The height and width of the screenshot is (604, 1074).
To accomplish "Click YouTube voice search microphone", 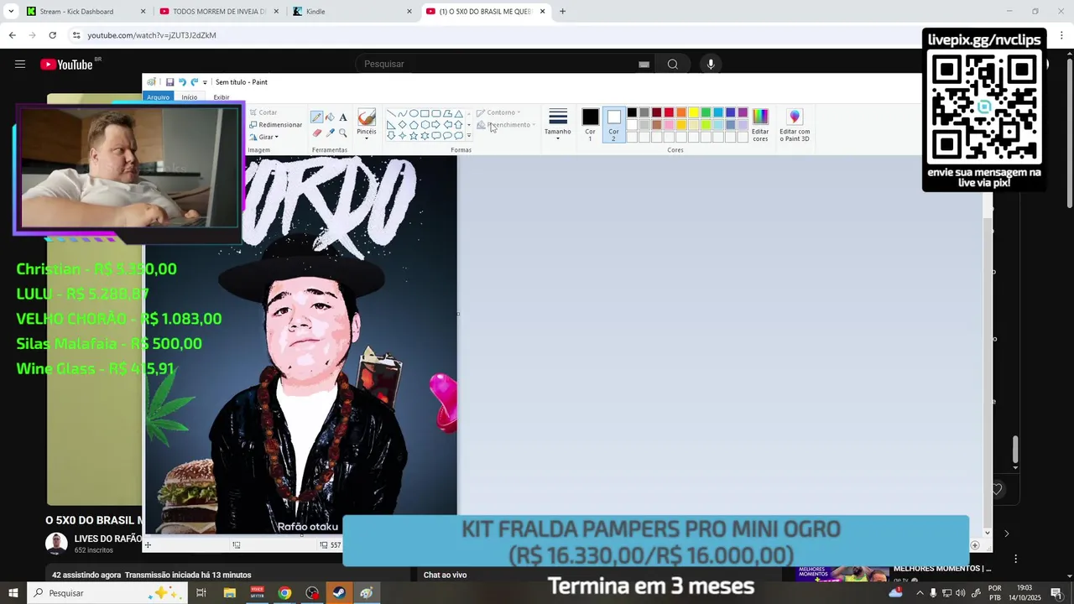I will tap(711, 65).
